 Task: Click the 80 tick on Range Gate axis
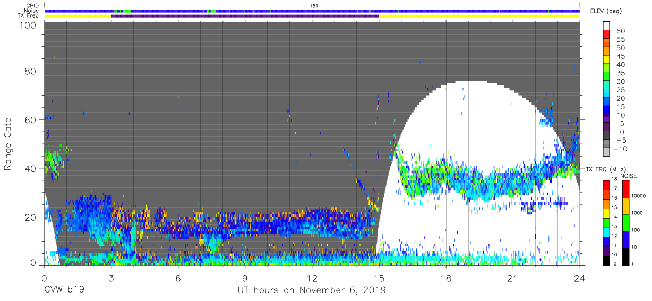pyautogui.click(x=31, y=71)
